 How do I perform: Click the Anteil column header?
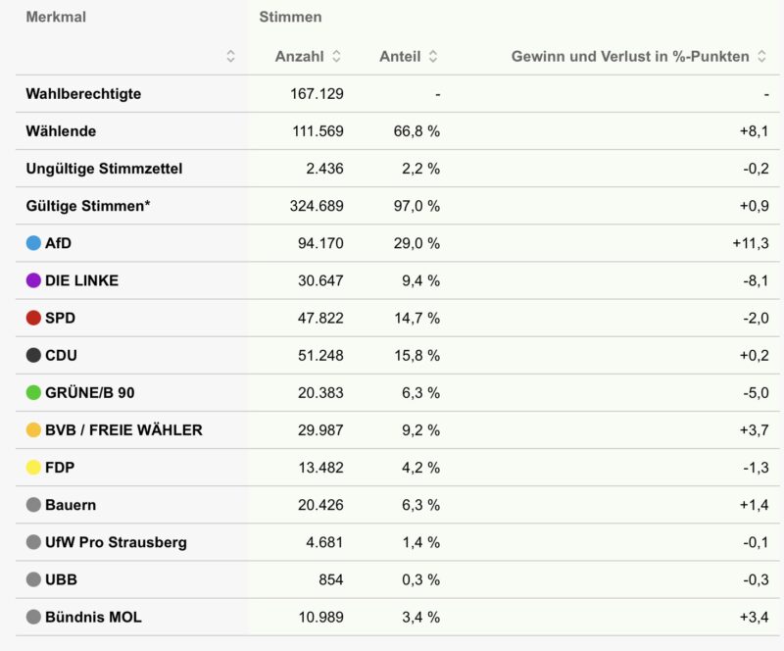[400, 57]
